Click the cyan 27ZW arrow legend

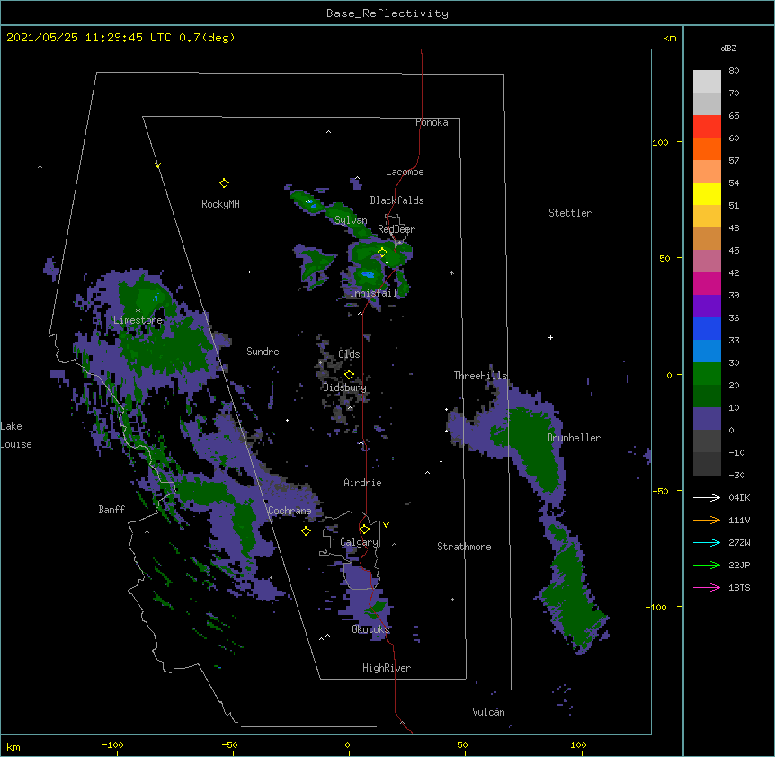tap(707, 542)
